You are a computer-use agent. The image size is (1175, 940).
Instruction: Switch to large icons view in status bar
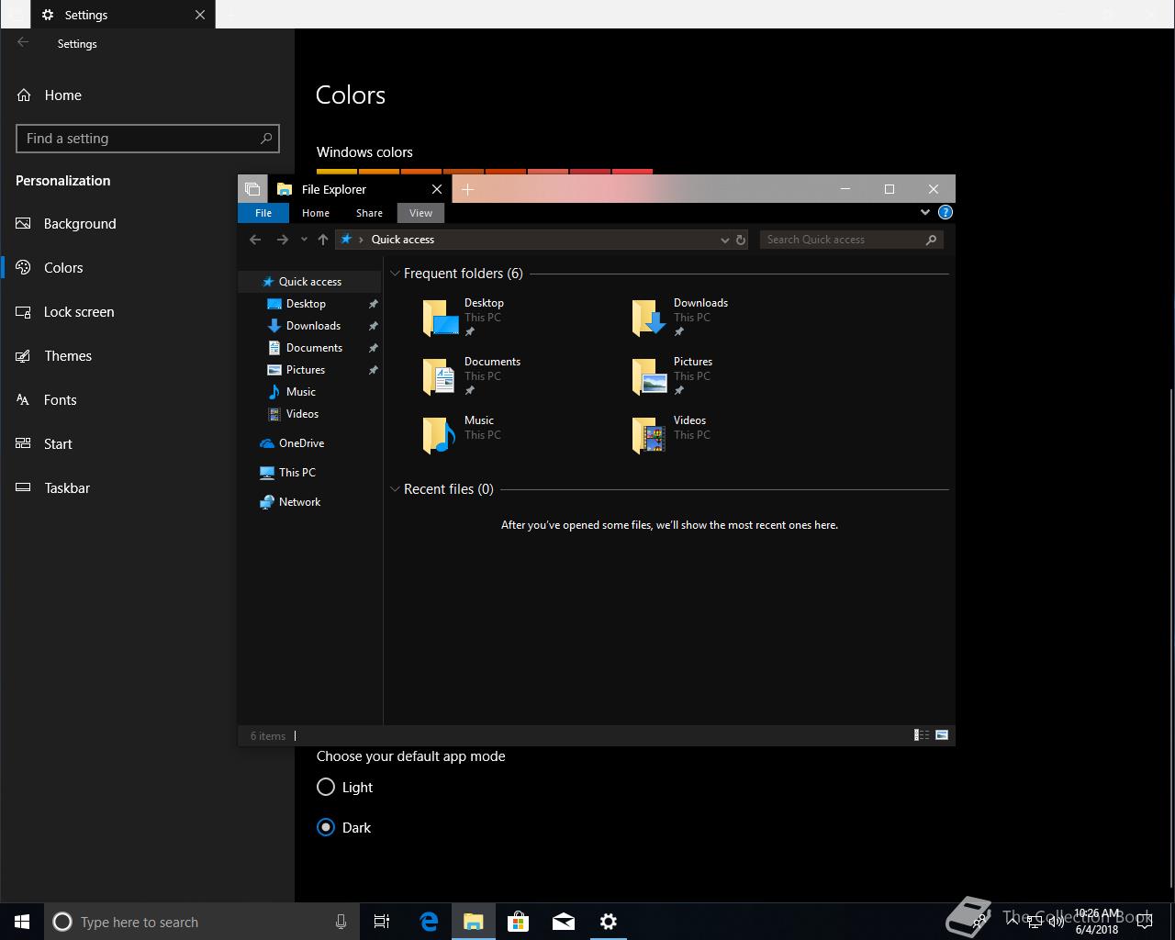click(941, 734)
